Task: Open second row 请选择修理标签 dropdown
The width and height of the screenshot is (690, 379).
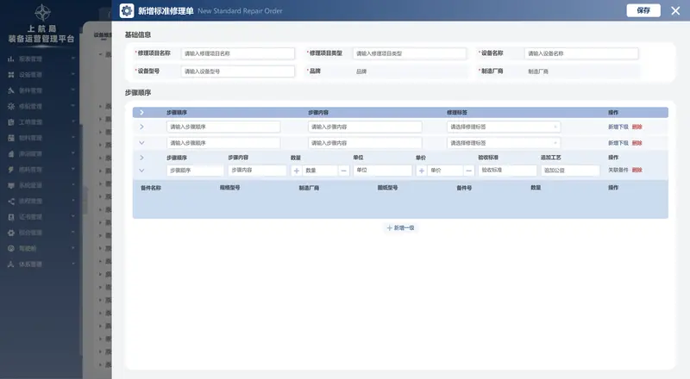Action: (504, 143)
